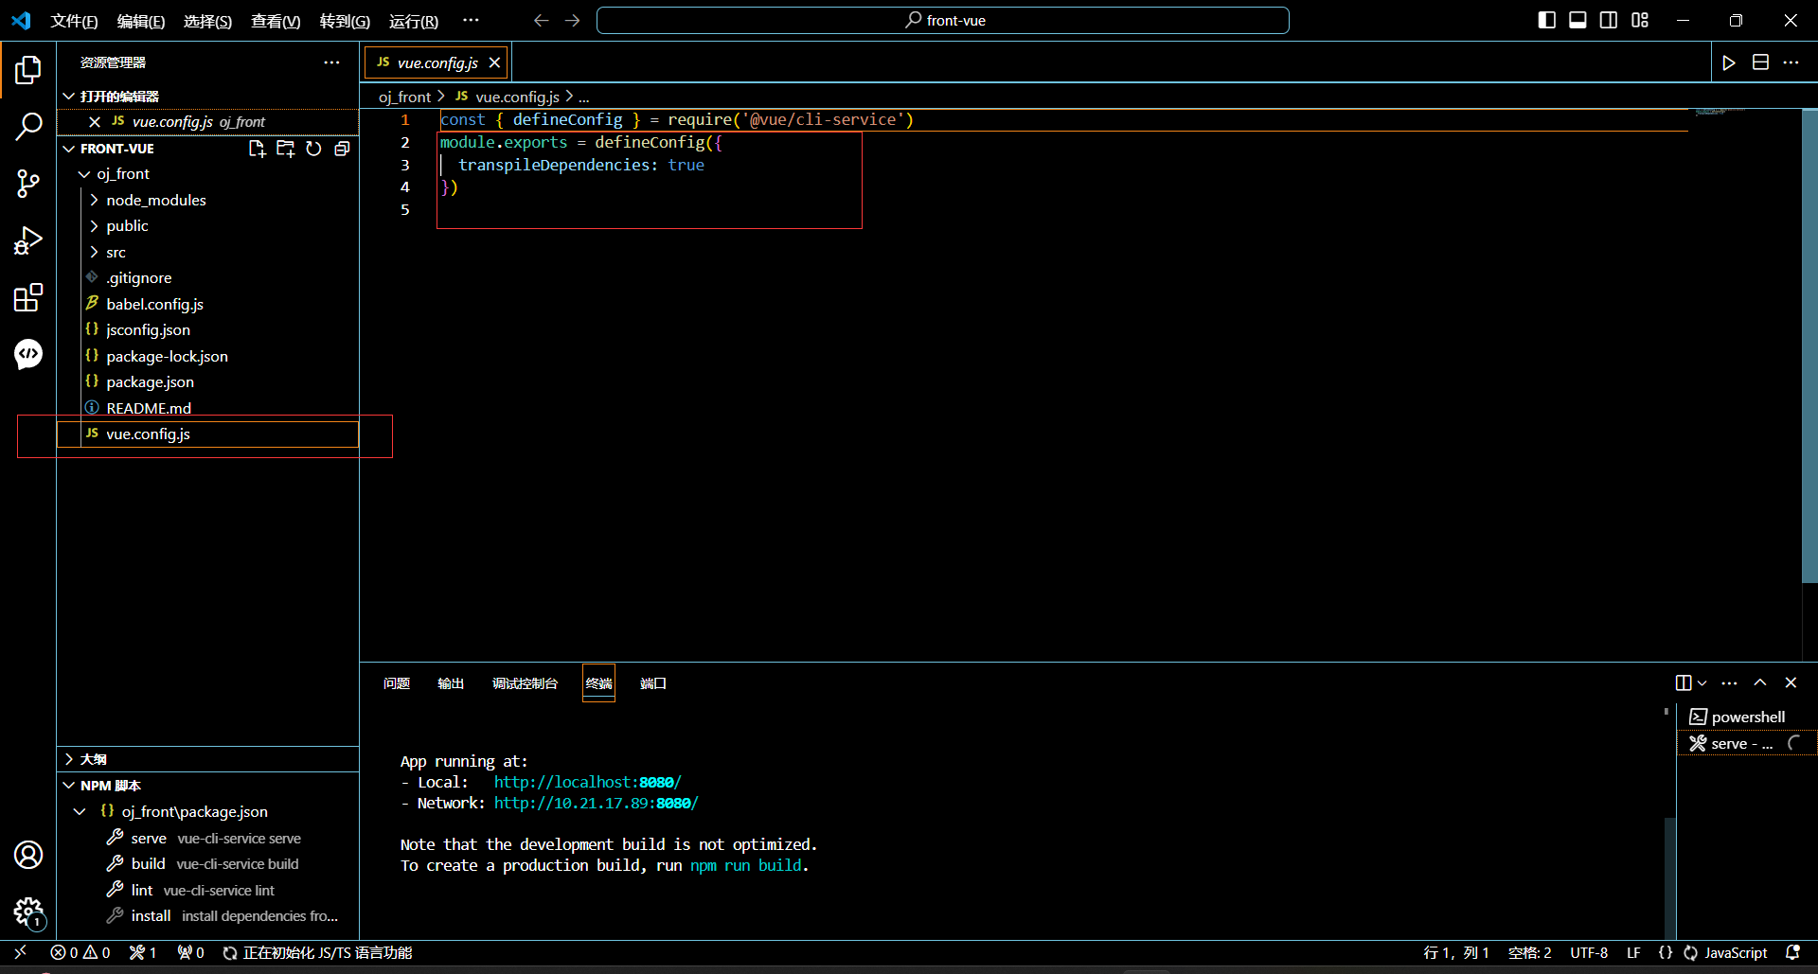Open terminal launch profile dropdown arrow

tap(1702, 682)
